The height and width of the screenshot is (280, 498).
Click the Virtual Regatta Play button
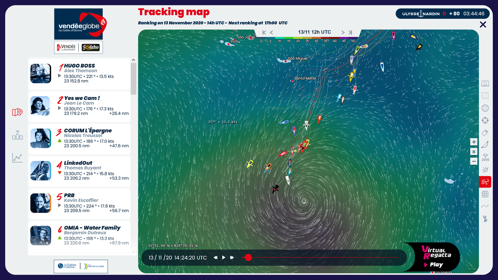tap(433, 265)
